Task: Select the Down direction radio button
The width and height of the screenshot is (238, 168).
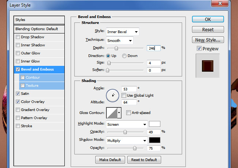Action: [124, 56]
